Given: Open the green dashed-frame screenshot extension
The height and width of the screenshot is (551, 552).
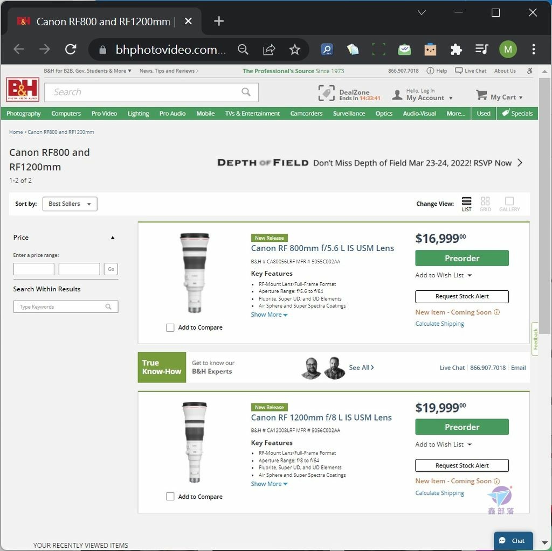Looking at the screenshot, I should (378, 50).
